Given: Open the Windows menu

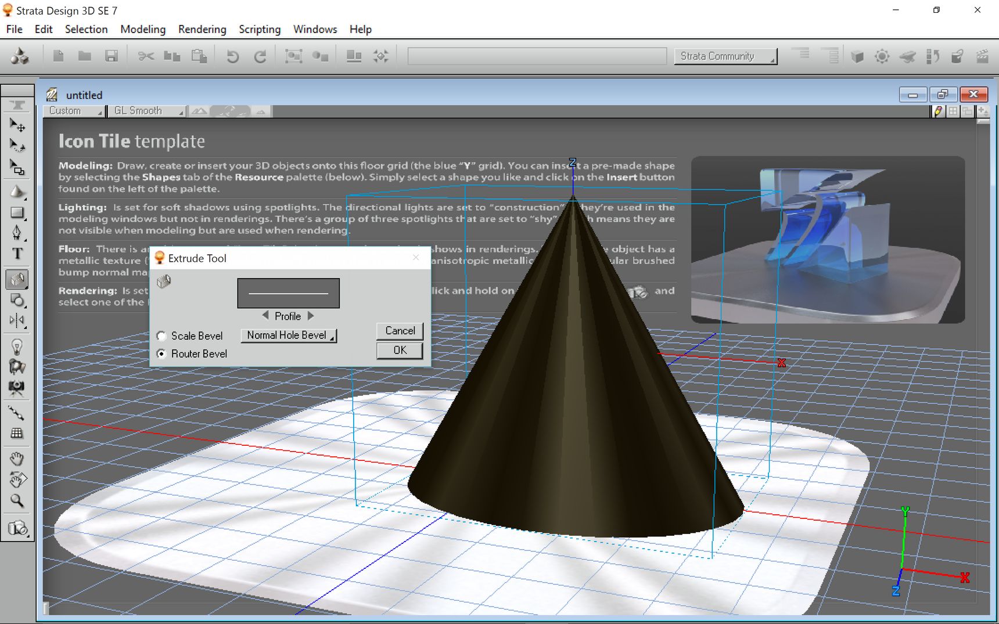Looking at the screenshot, I should coord(315,29).
